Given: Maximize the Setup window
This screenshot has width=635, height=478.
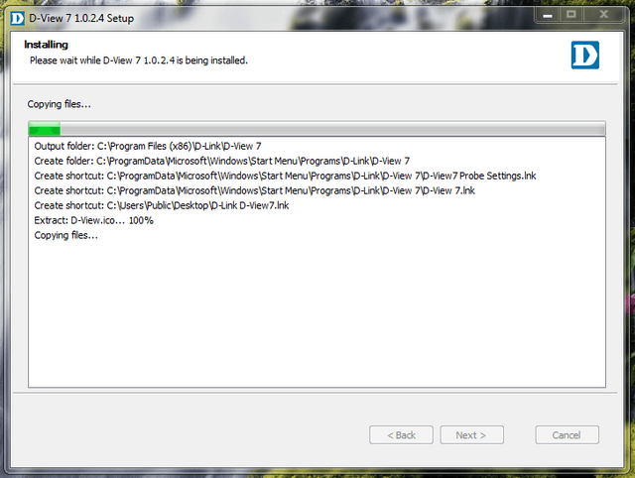Looking at the screenshot, I should tap(571, 15).
